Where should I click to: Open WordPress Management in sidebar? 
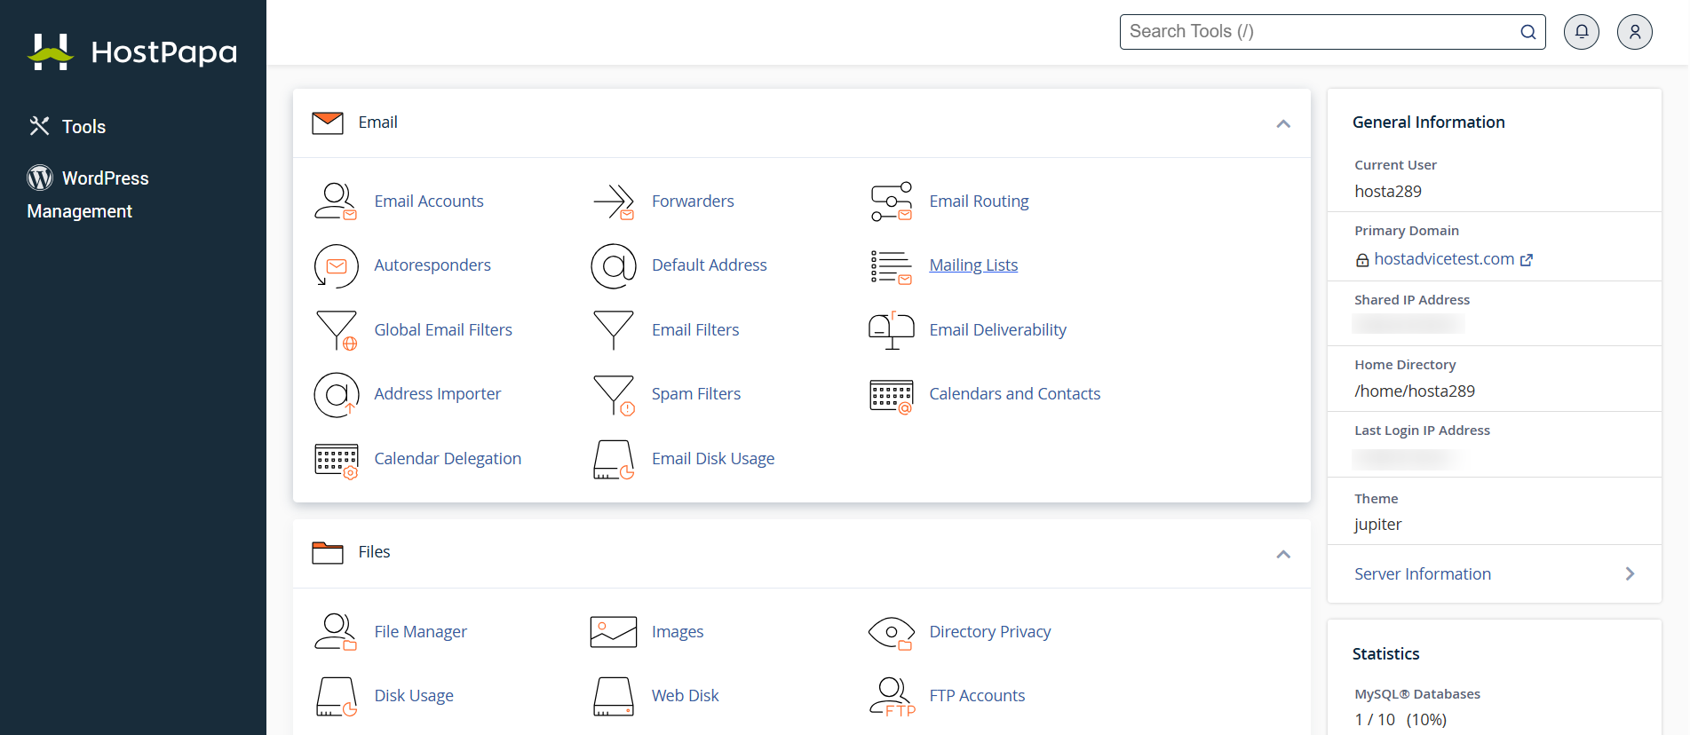point(88,194)
